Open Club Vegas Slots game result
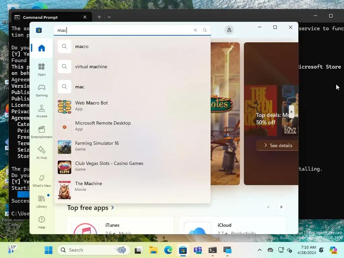The image size is (344, 258). click(x=132, y=167)
